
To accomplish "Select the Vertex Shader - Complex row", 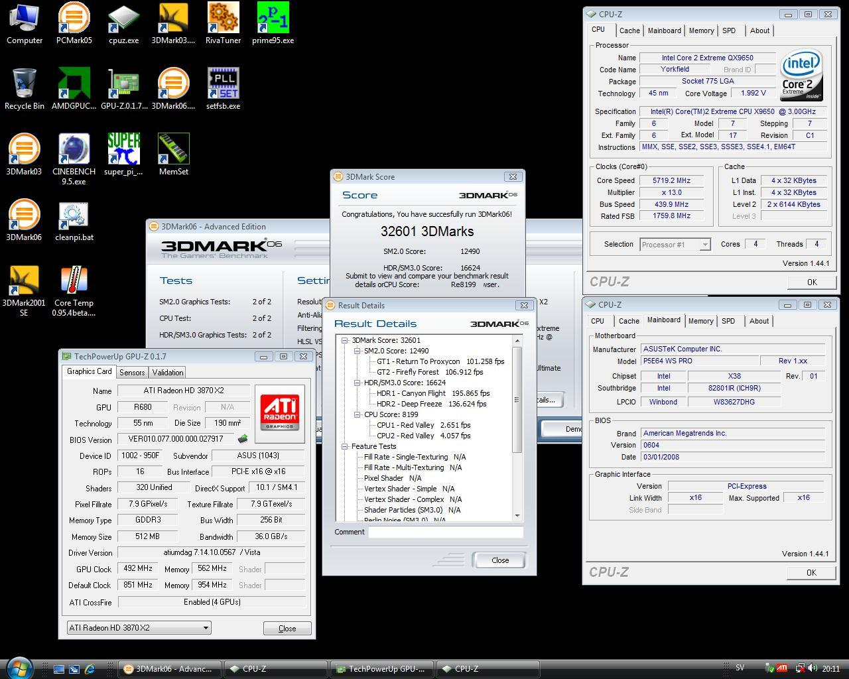I will click(x=412, y=499).
